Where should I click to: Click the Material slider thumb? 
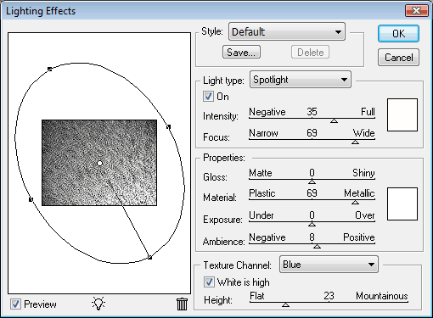[355, 202]
